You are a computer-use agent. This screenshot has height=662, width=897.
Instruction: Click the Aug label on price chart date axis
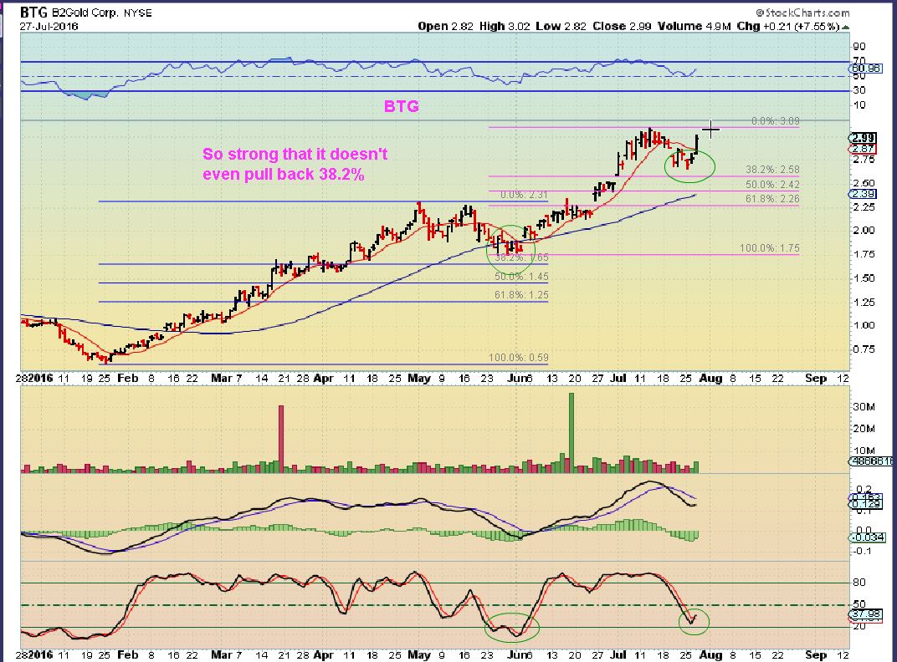[x=710, y=379]
